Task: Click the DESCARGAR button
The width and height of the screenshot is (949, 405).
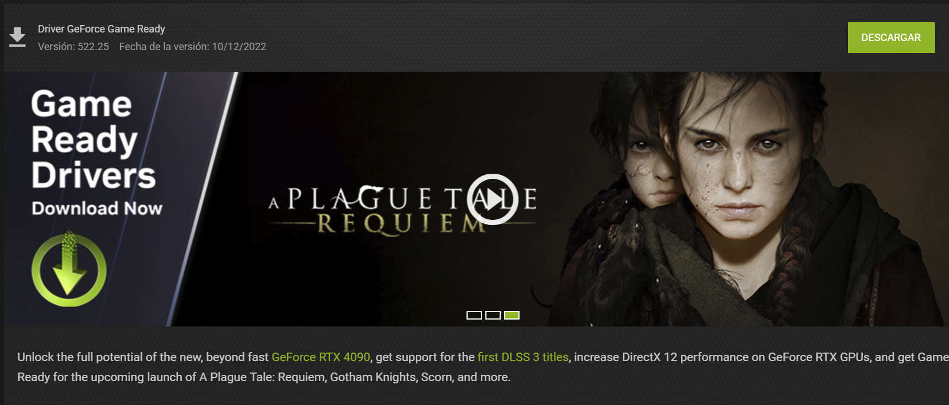Action: (x=891, y=38)
